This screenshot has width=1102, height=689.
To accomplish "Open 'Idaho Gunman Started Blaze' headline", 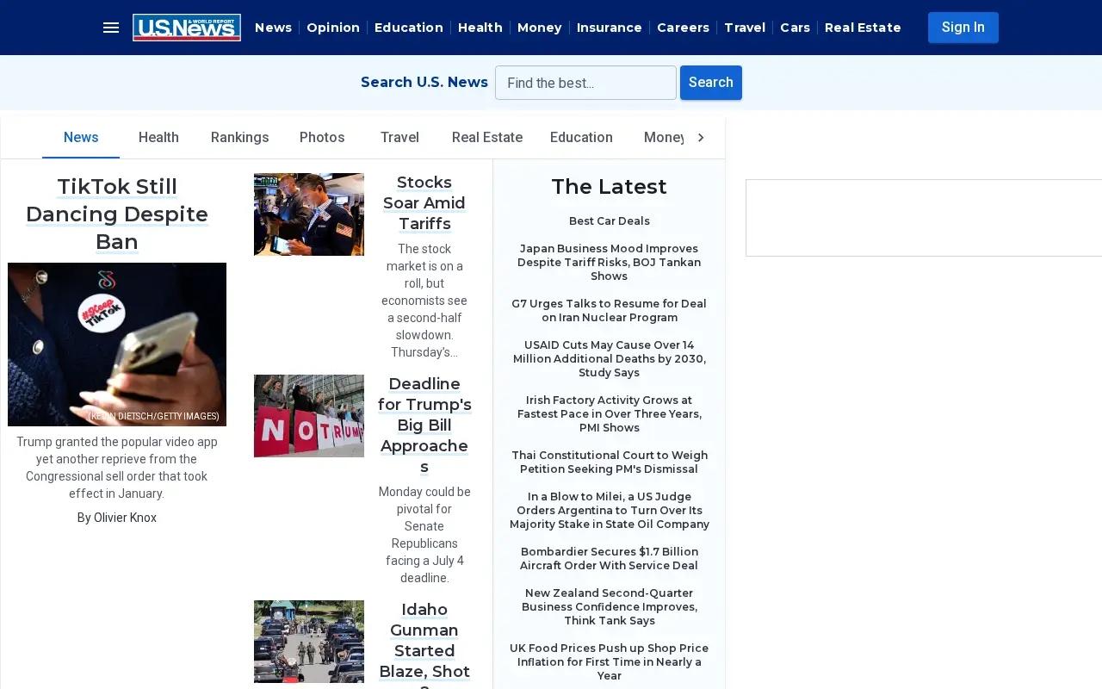I will point(424,644).
